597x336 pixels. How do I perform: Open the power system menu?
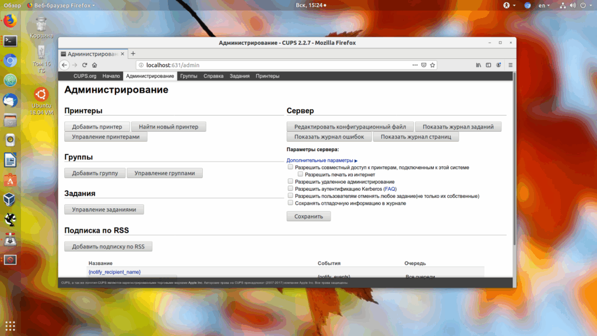pyautogui.click(x=585, y=5)
